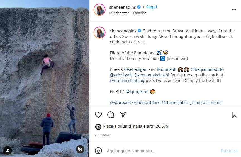Click the oliunid_italia liker avatar
241x157 pixels.
98,127
